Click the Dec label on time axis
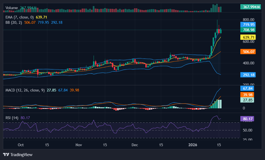The image size is (265, 160). pyautogui.click(x=135, y=145)
